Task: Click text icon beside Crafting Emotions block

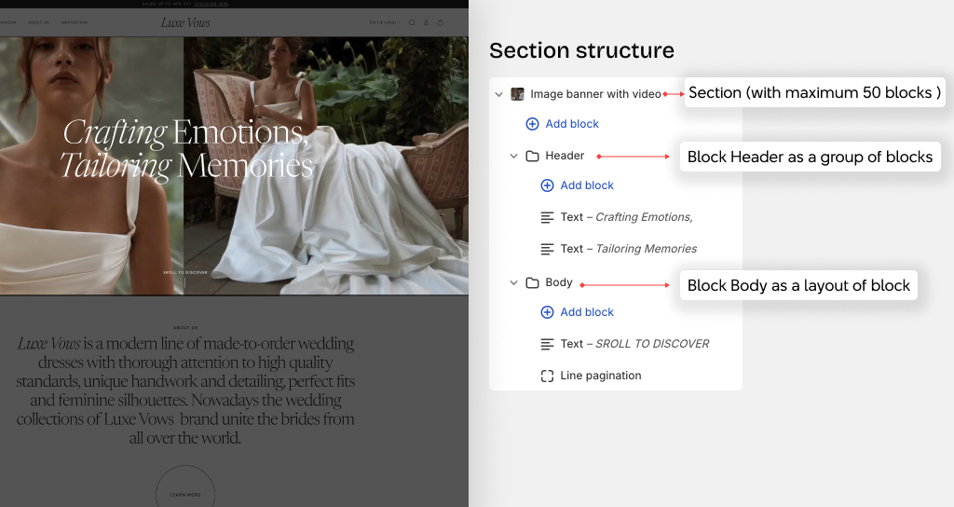Action: 548,217
